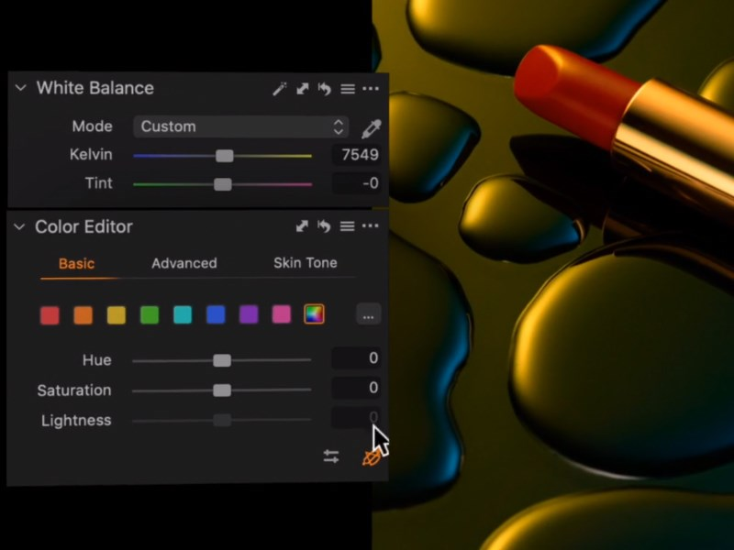Screen dimensions: 734x550
Task: Click the White Balance copy adjustments arrow icon
Action: pos(303,88)
